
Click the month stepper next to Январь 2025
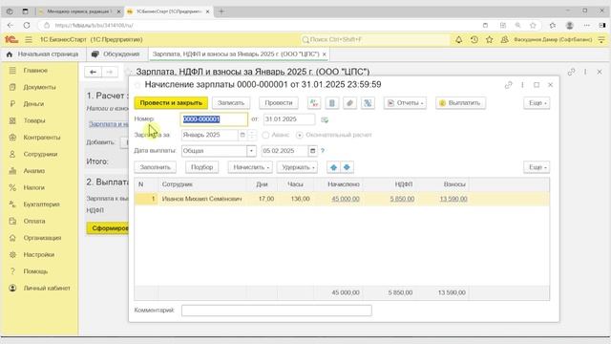[x=252, y=135]
